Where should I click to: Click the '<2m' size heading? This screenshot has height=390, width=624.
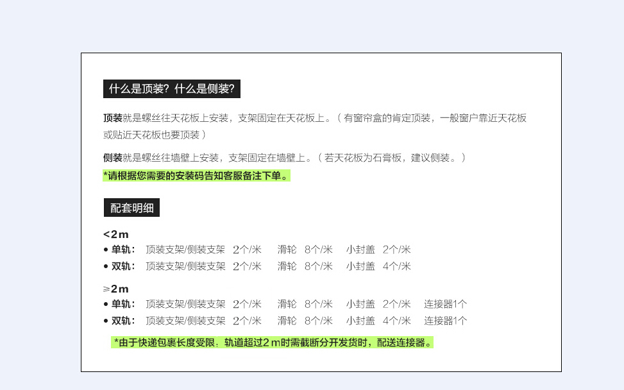(x=115, y=234)
